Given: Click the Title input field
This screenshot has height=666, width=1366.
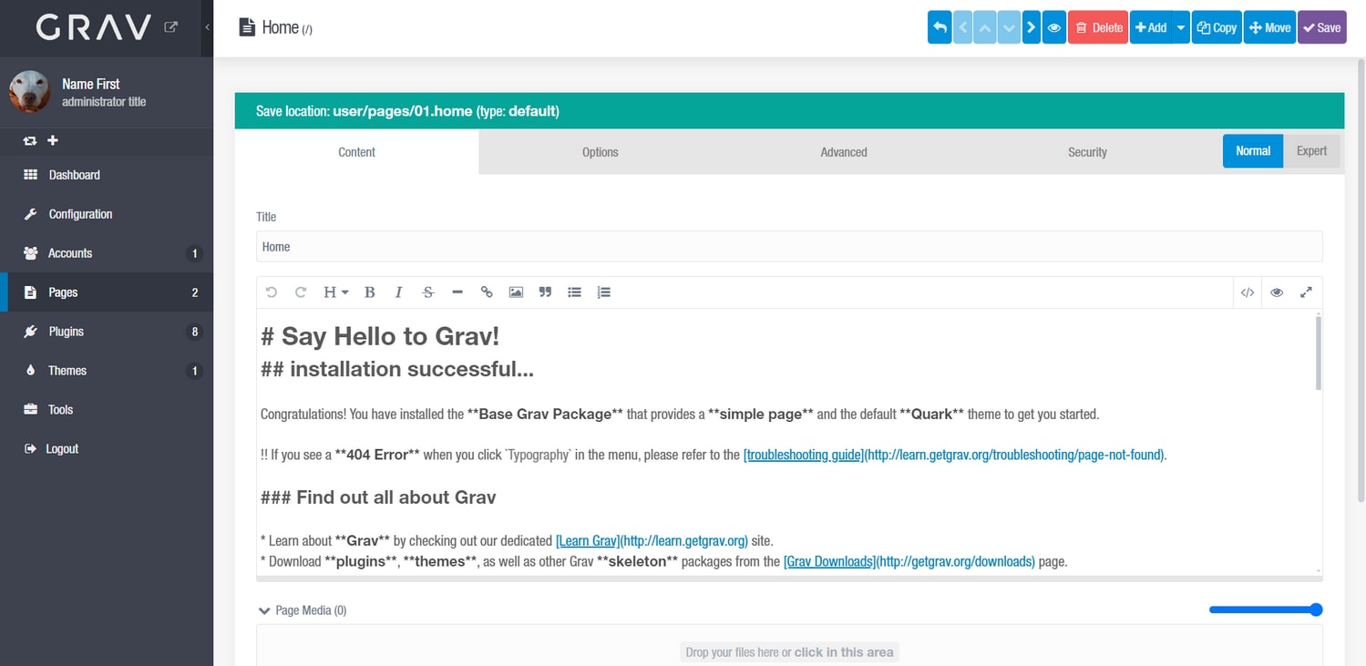Looking at the screenshot, I should coord(789,247).
